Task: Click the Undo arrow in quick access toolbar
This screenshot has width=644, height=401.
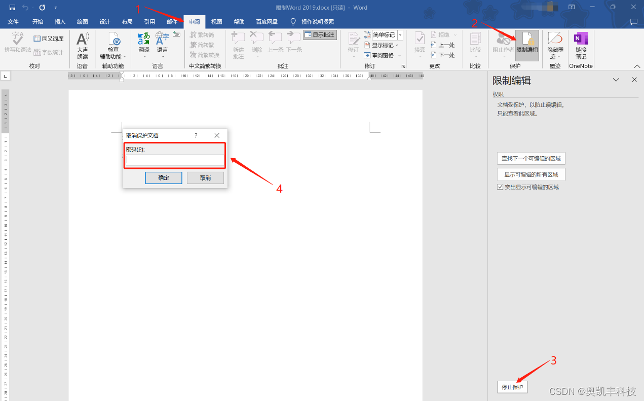Action: [x=25, y=8]
